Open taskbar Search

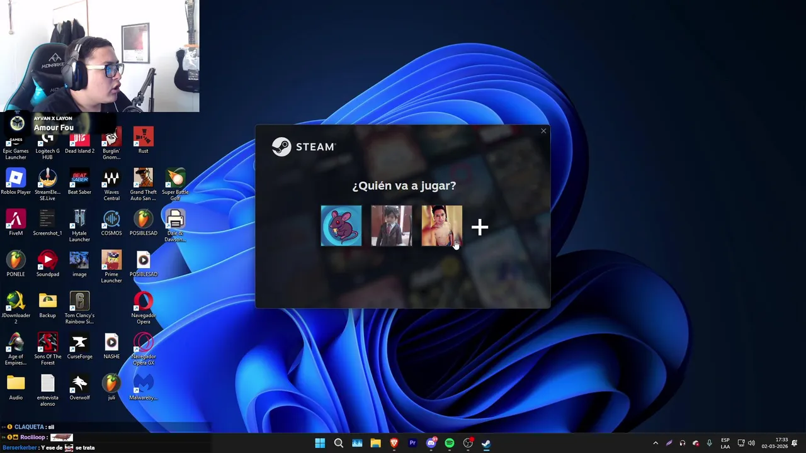(x=339, y=443)
